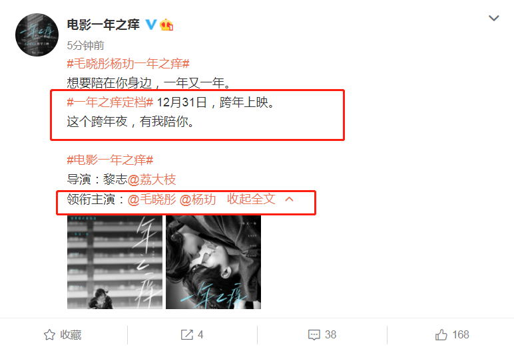
Task: Visit @杨玏 profile mention
Action: pyautogui.click(x=198, y=199)
